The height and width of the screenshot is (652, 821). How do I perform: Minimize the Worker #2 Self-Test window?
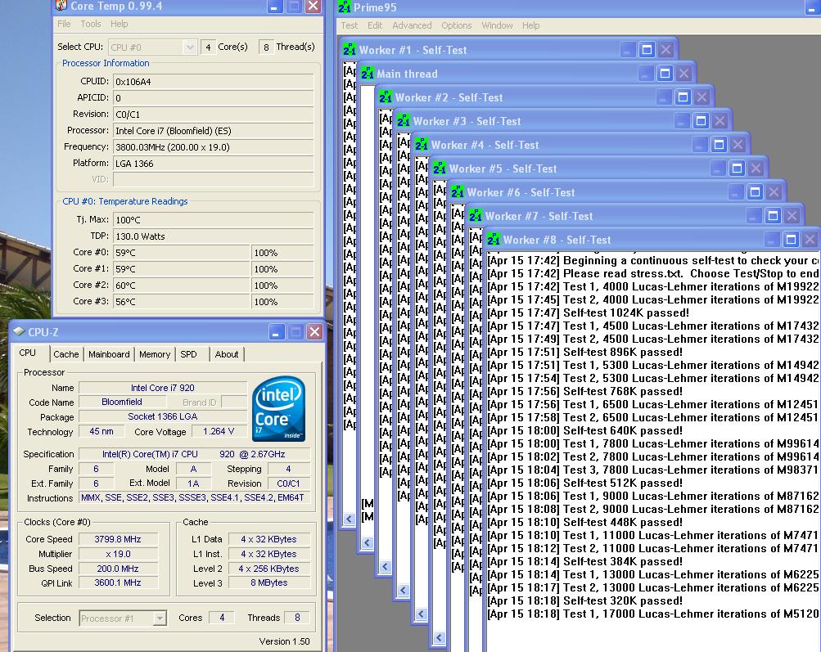click(664, 97)
